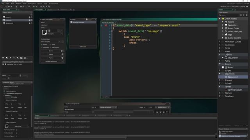Screen dimensions: 250x140
Task: Toggle the Clear Viewport Background checkbox
Action: click(x=4, y=93)
